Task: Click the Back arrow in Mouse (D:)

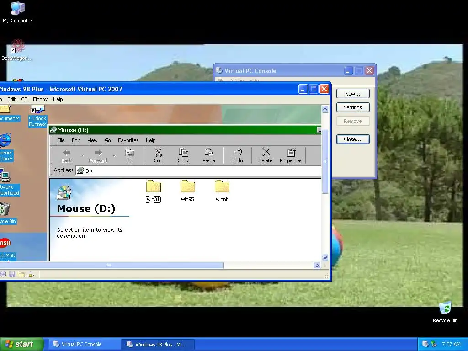Action: [x=67, y=155]
